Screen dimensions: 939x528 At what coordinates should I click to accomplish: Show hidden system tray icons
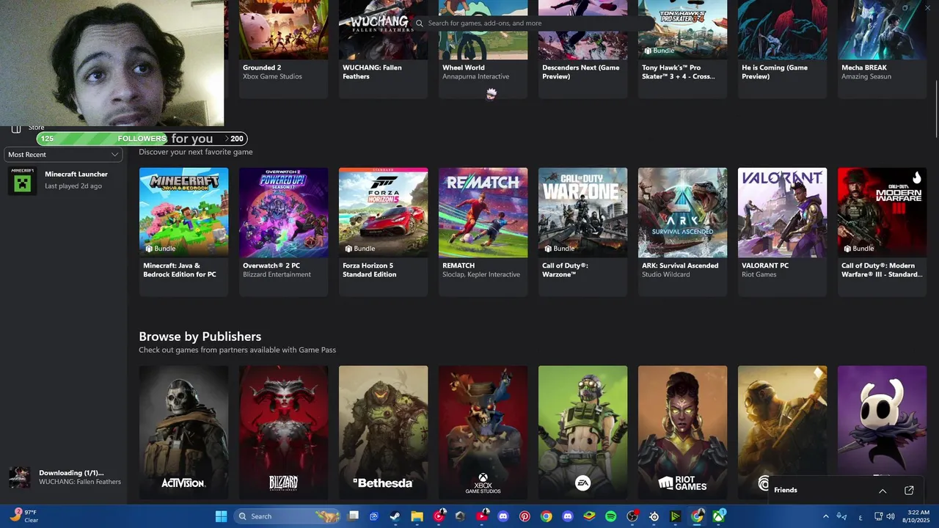825,516
